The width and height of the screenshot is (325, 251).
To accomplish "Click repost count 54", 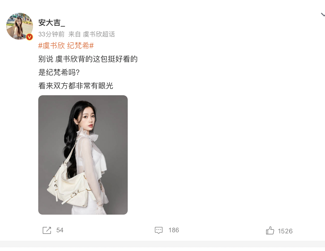I will point(60,230).
